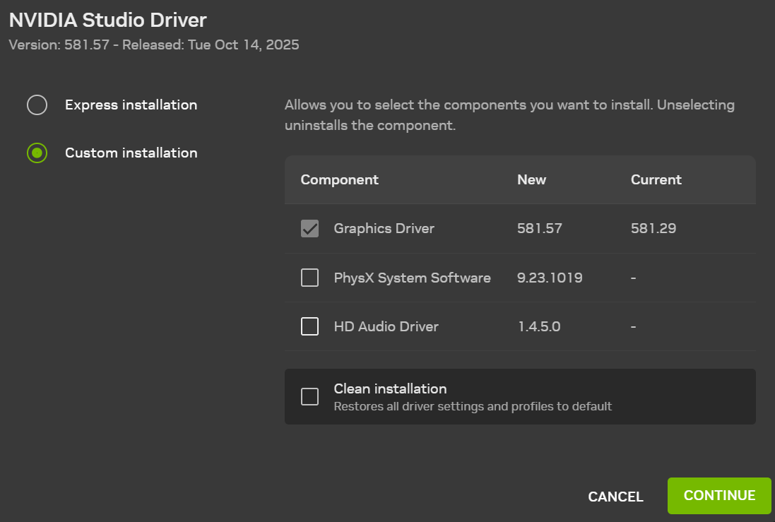Click the Graphics Driver row label
The height and width of the screenshot is (522, 775).
point(384,229)
